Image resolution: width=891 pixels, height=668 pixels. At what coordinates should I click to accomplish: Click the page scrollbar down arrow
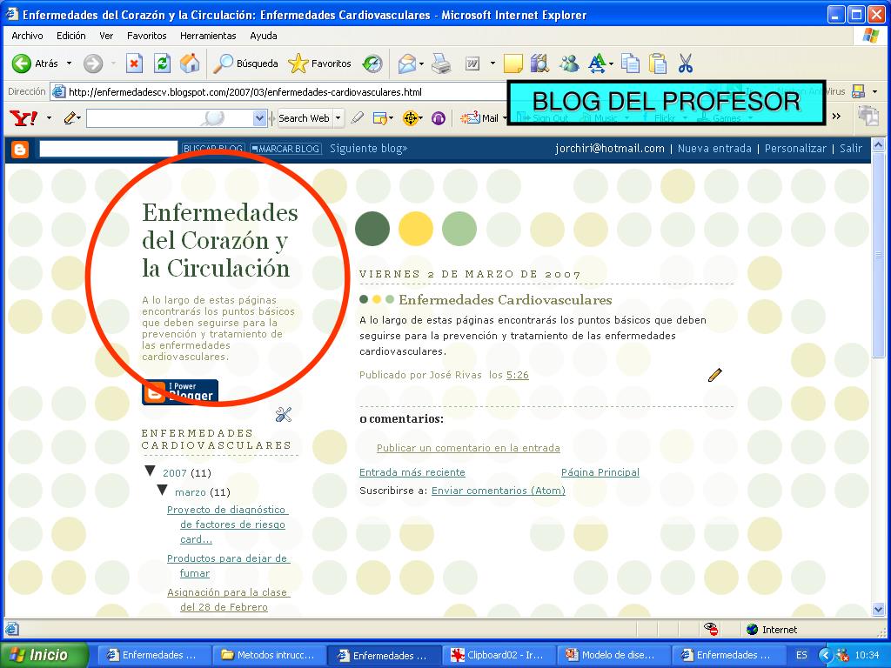(x=878, y=610)
